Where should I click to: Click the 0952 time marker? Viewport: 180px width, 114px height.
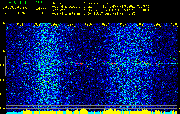37,25
